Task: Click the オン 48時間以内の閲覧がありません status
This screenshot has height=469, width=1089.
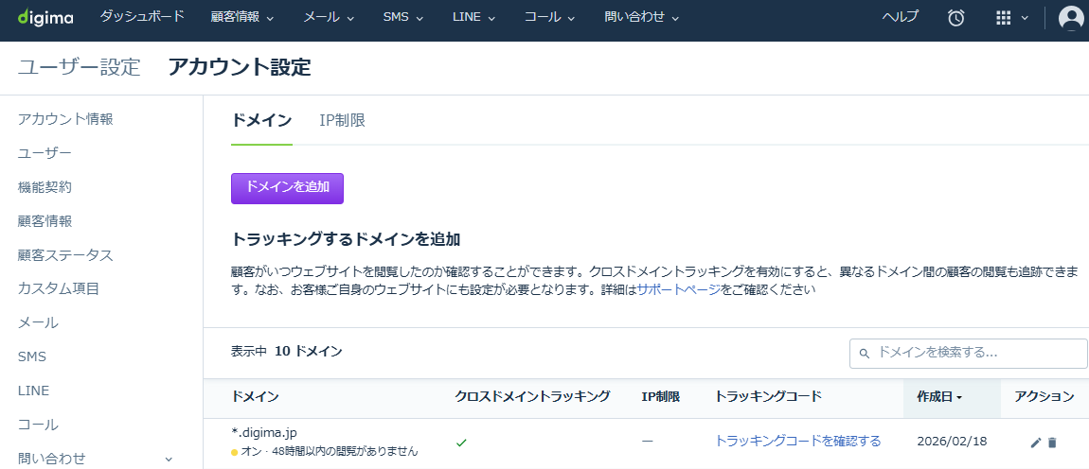Action: [325, 452]
